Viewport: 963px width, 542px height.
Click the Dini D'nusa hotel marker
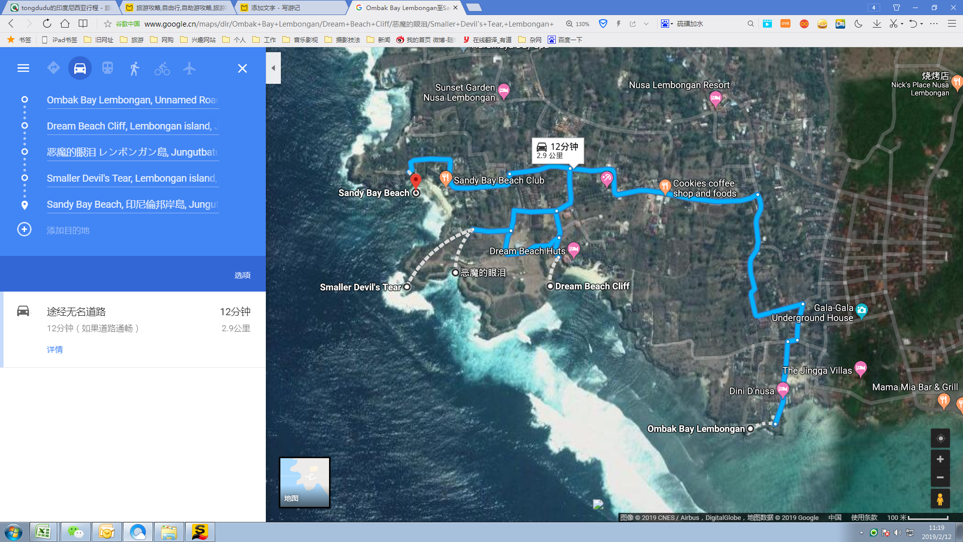(x=782, y=389)
